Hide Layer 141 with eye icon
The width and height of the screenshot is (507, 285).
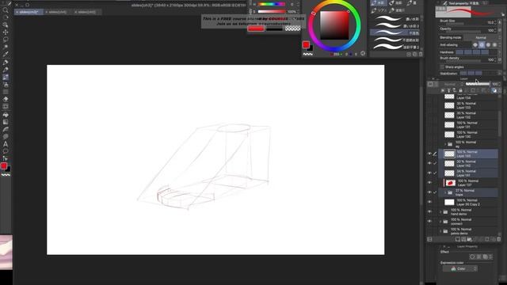(429, 173)
